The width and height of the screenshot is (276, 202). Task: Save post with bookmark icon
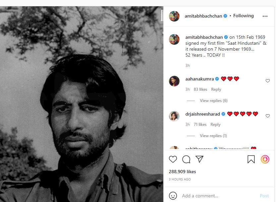(x=251, y=159)
